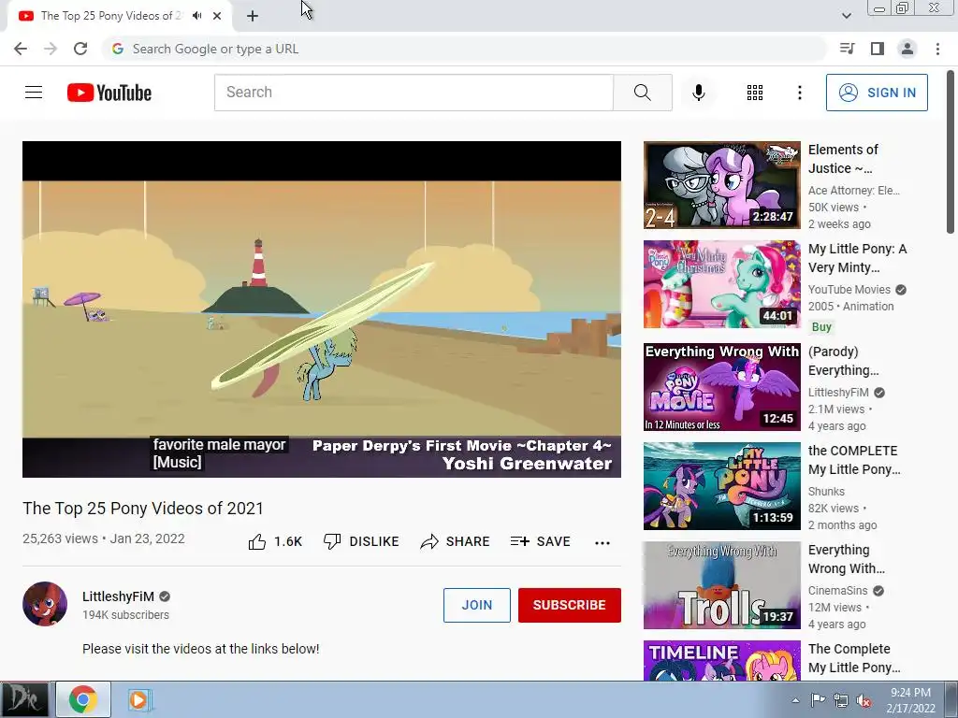Click the Buy badge on Minty movie
Image resolution: width=958 pixels, height=718 pixels.
pos(821,326)
